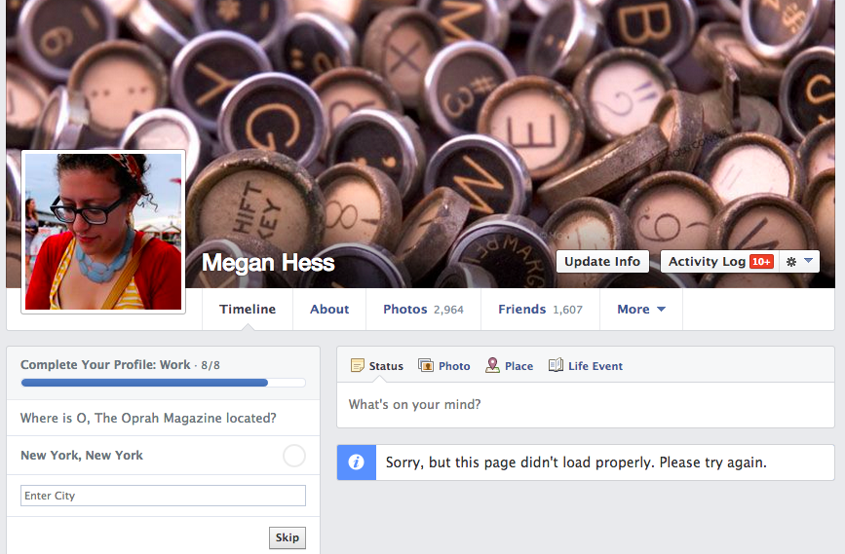Click the red 10+ notification badge
Screen dimensions: 845x554
tap(762, 262)
